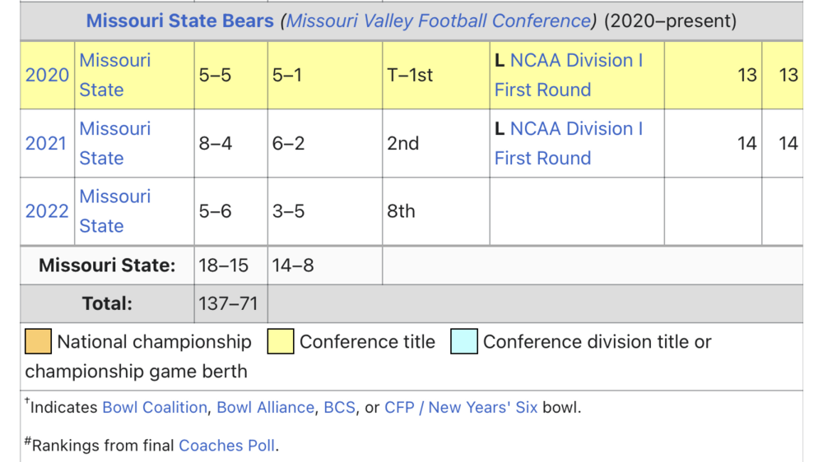Open the 2020 season link
The width and height of the screenshot is (823, 462).
[47, 75]
